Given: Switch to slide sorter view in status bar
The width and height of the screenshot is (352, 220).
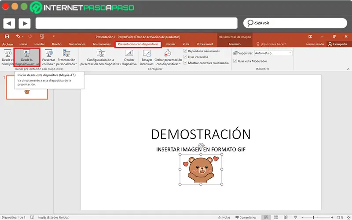Looking at the screenshot, I should click(275, 217).
